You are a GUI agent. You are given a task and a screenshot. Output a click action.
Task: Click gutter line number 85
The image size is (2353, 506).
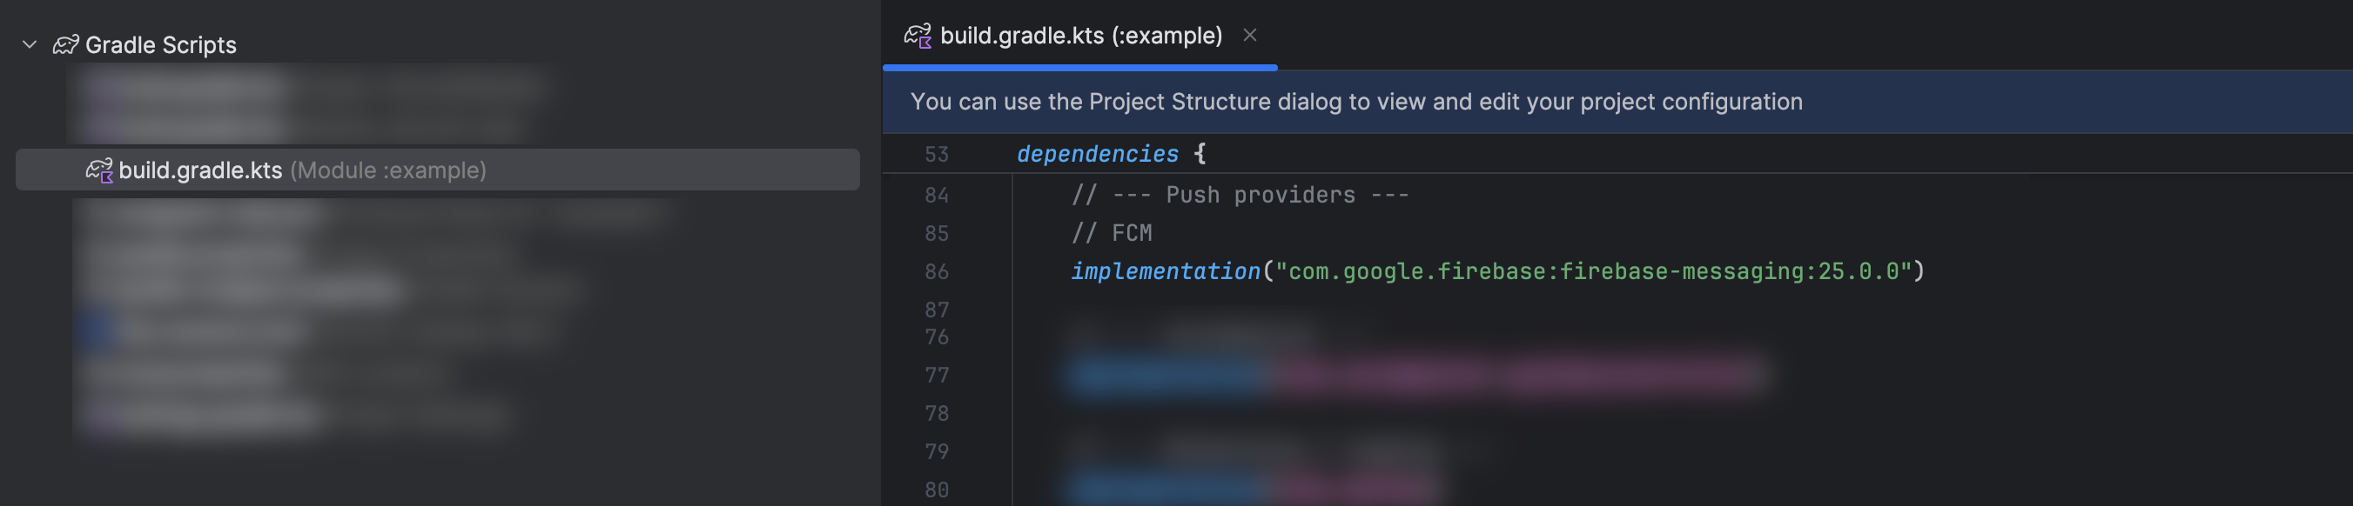(937, 233)
